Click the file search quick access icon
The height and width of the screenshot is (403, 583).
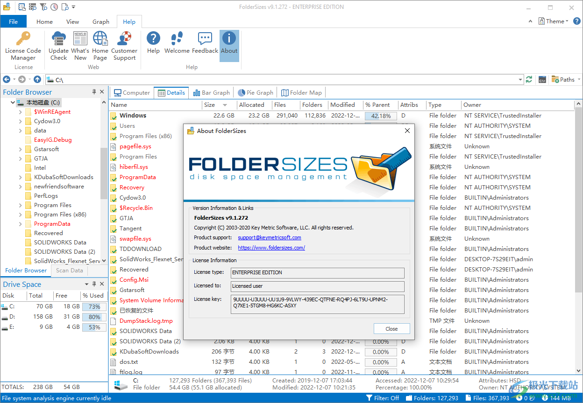[65, 7]
